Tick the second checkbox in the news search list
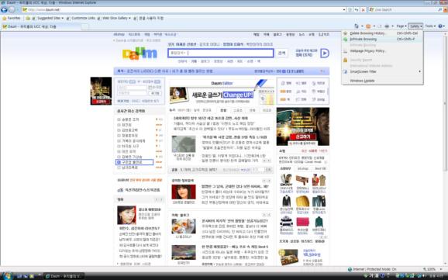The width and height of the screenshot is (448, 280). (x=119, y=125)
